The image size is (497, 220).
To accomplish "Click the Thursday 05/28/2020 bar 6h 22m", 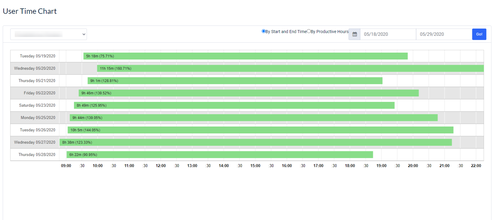I will click(x=220, y=155).
